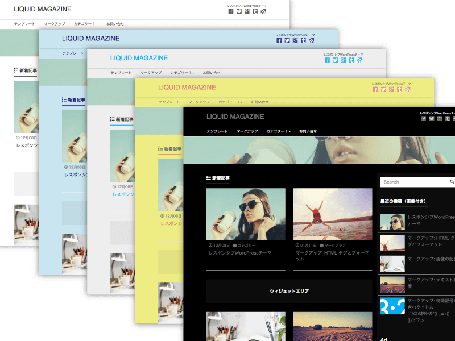Open the 3.2 blue sidebar thumbnail in the black theme
This screenshot has height=341, width=455.
click(x=392, y=305)
